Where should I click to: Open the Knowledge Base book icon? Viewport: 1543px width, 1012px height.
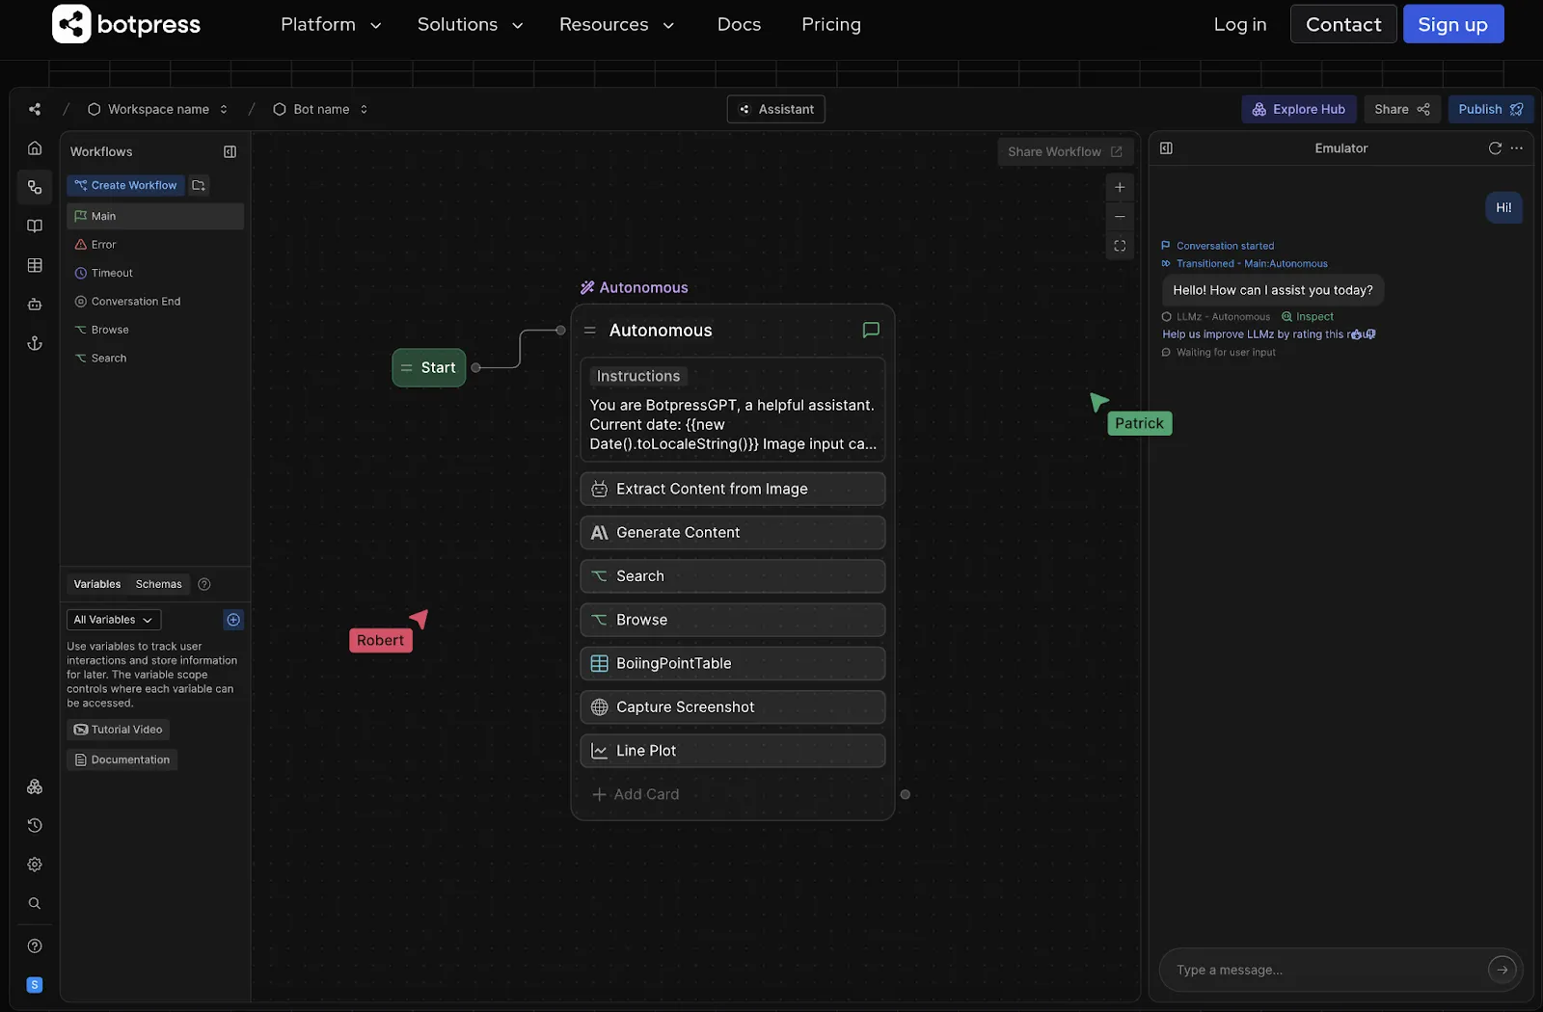[x=35, y=226]
